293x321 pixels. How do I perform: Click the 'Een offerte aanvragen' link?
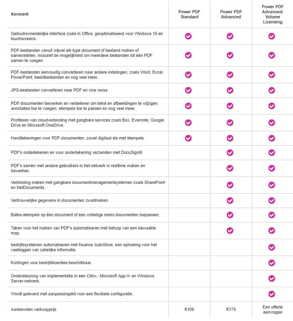point(272,310)
